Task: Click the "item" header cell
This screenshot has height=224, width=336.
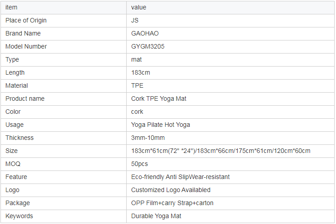Action: (x=11, y=7)
